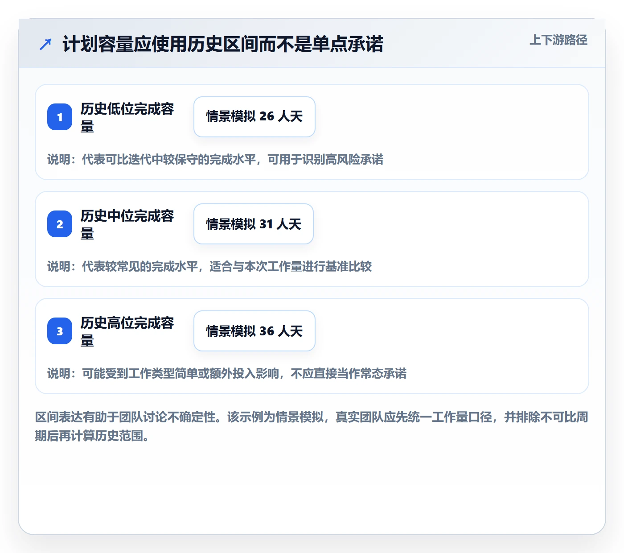The width and height of the screenshot is (624, 553).
Task: Click the note about 不应直接当作常态承诺
Action: (x=227, y=373)
